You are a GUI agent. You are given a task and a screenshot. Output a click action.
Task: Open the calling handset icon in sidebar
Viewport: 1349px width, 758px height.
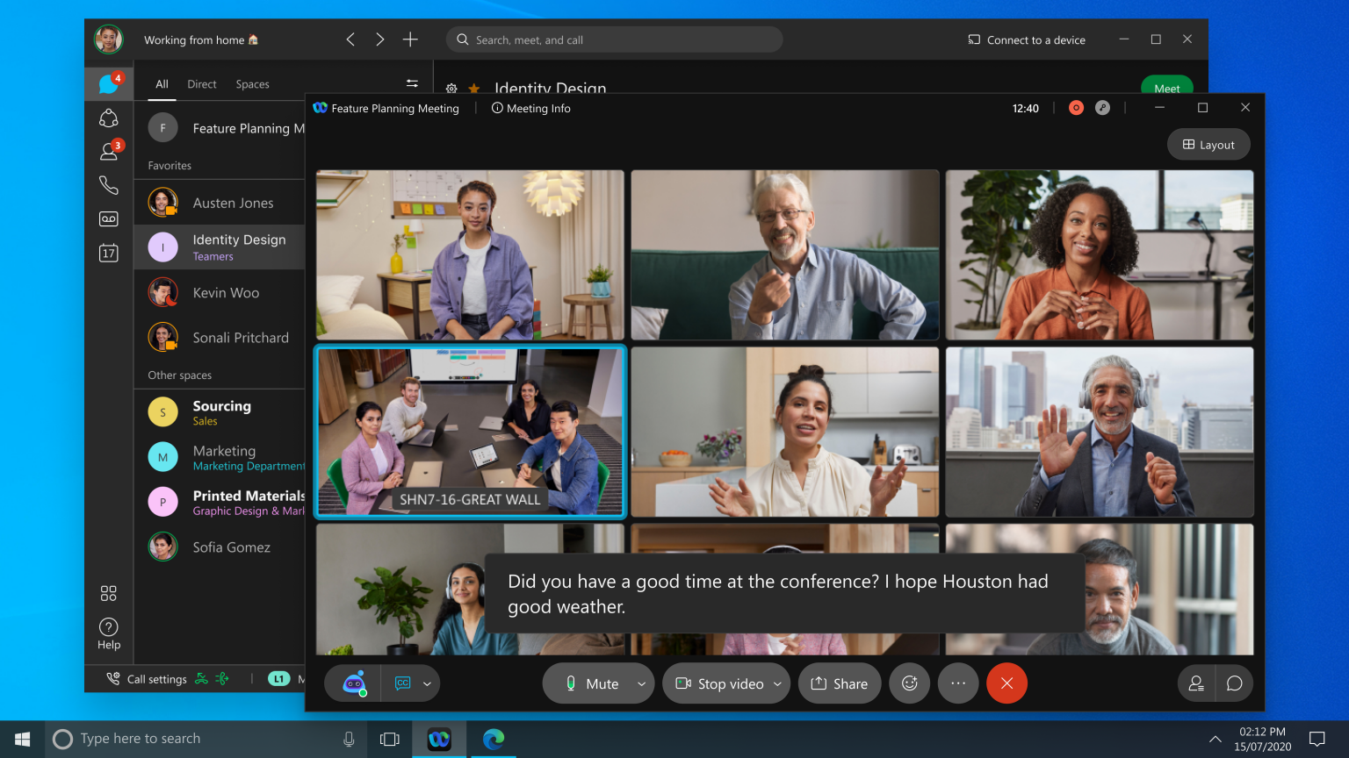(108, 184)
